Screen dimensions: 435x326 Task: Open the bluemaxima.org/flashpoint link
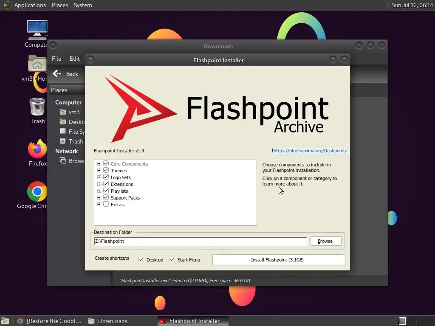point(310,151)
